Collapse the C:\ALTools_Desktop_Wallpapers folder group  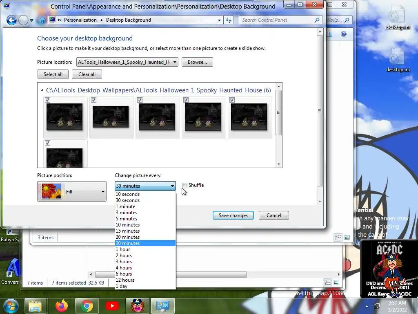pos(42,90)
